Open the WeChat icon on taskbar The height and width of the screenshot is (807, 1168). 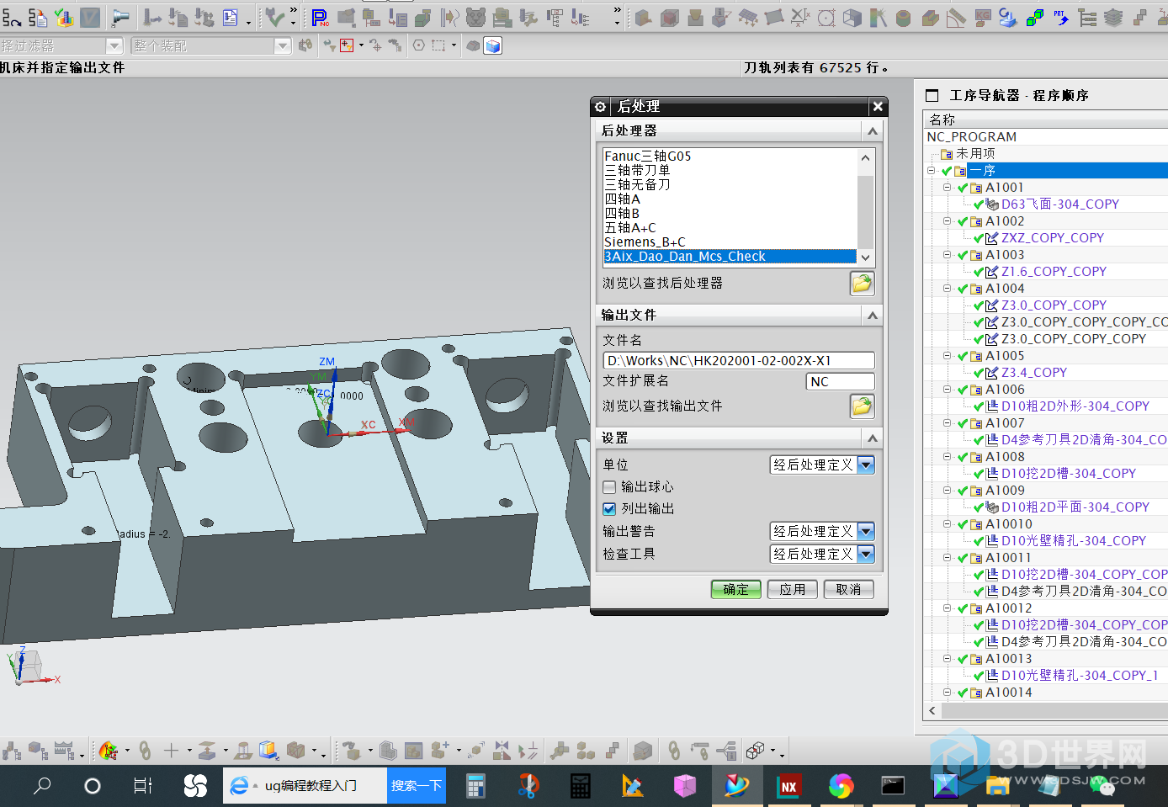click(x=1102, y=786)
